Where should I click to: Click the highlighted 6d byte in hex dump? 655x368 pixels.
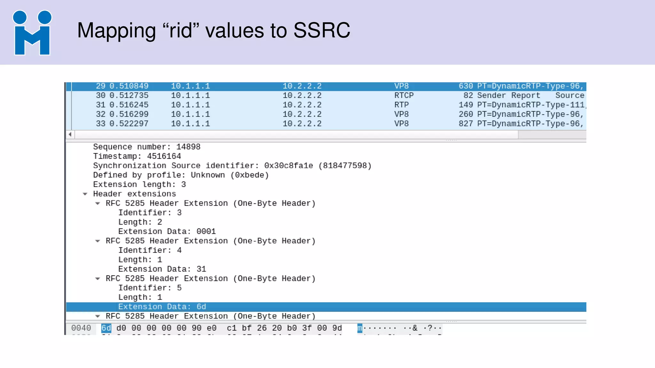click(x=106, y=328)
